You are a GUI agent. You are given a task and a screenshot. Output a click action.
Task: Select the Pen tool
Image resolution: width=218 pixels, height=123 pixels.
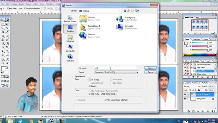tap(3, 55)
